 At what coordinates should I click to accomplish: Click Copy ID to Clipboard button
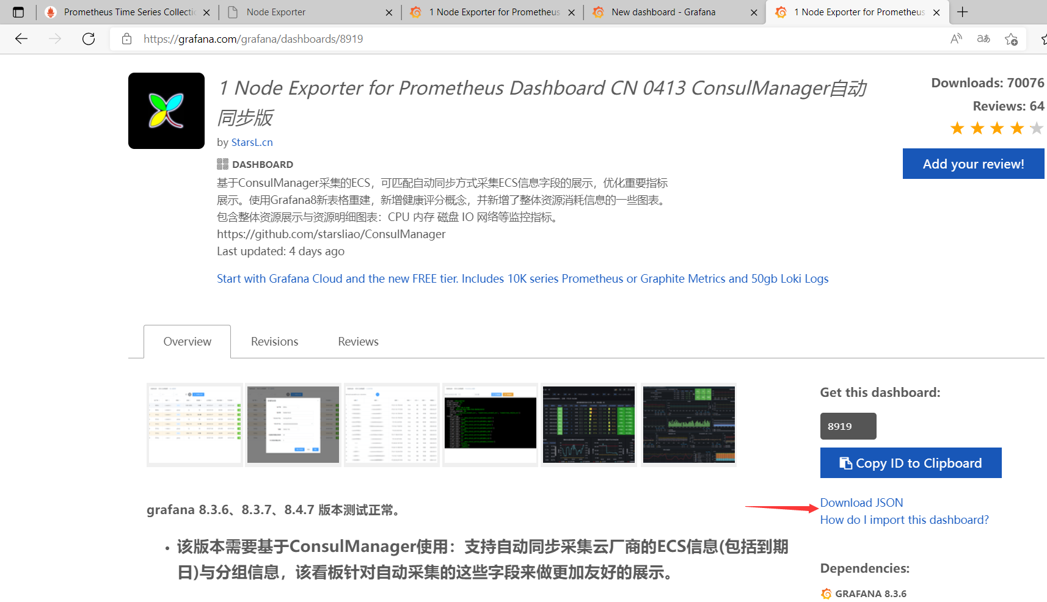[911, 463]
